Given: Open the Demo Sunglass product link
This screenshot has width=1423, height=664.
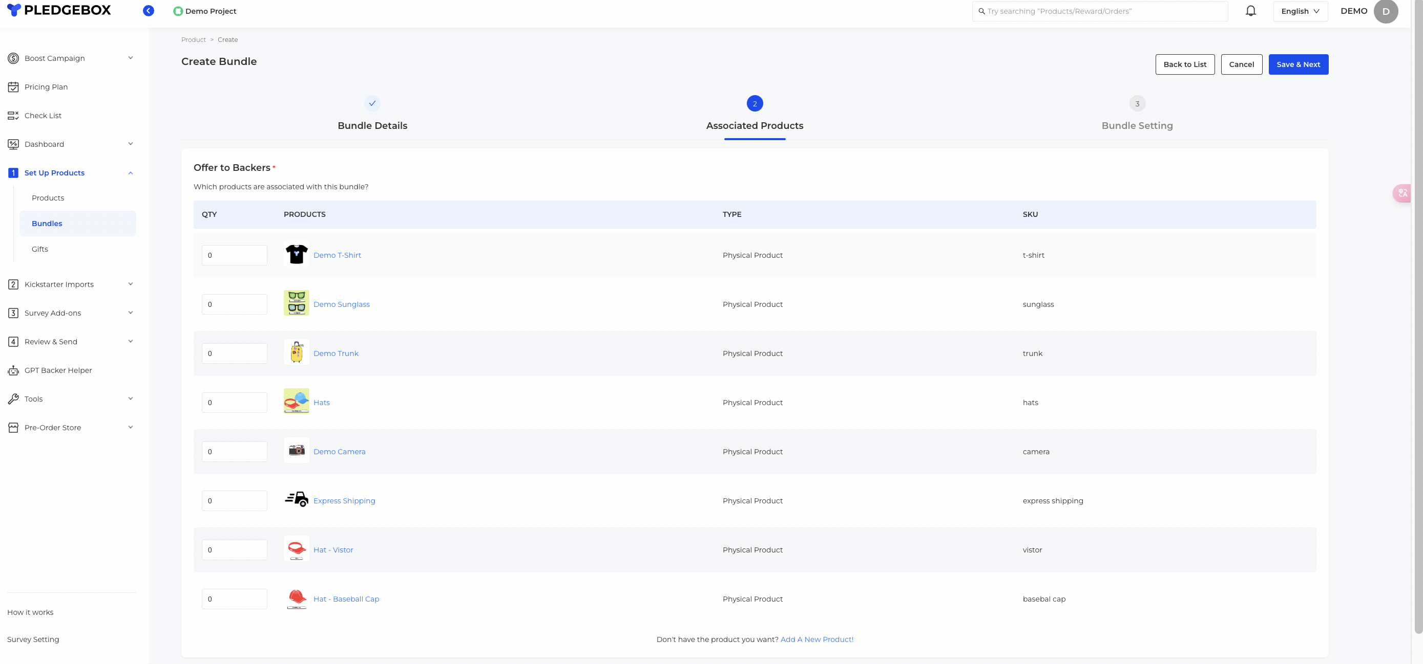Looking at the screenshot, I should tap(341, 304).
